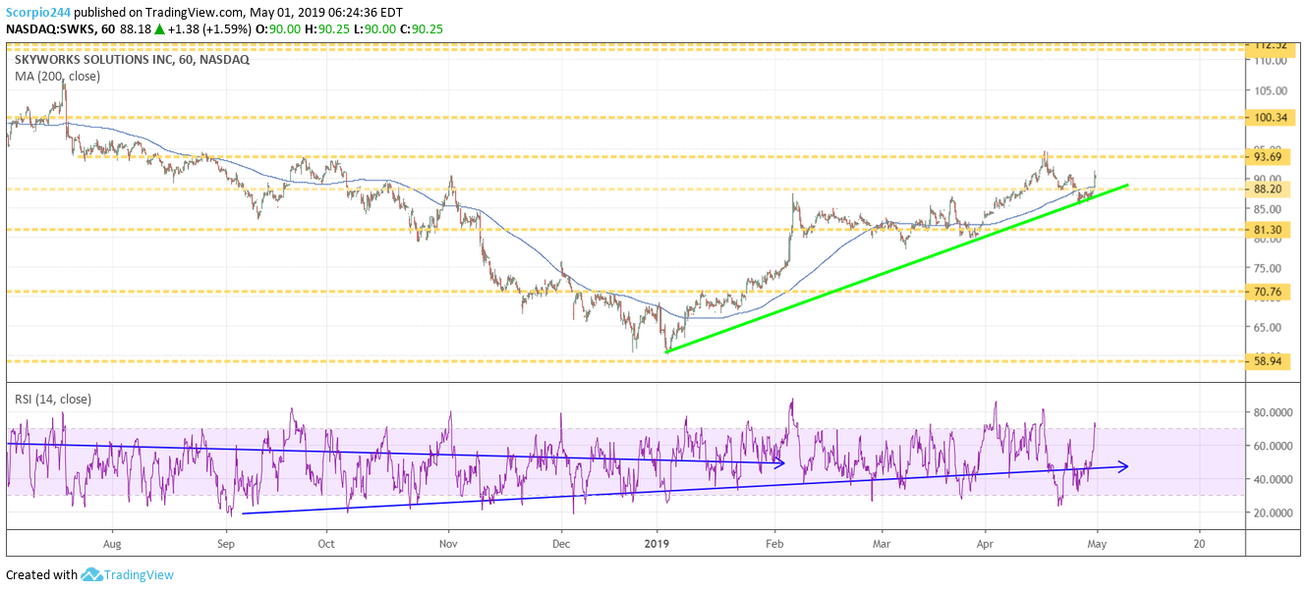Viewport: 1307px width, 592px height.
Task: Click the 100.34 price level label
Action: pos(1272,118)
